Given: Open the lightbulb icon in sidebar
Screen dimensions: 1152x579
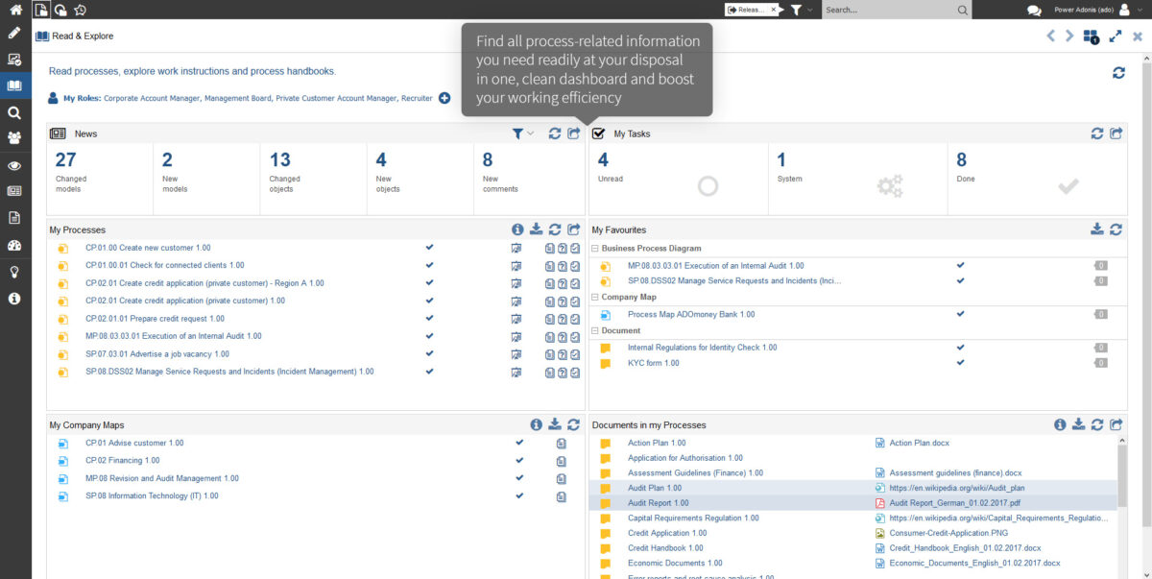Looking at the screenshot, I should pyautogui.click(x=14, y=272).
